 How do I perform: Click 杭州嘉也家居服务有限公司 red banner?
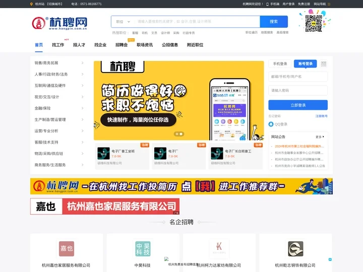coord(105,207)
